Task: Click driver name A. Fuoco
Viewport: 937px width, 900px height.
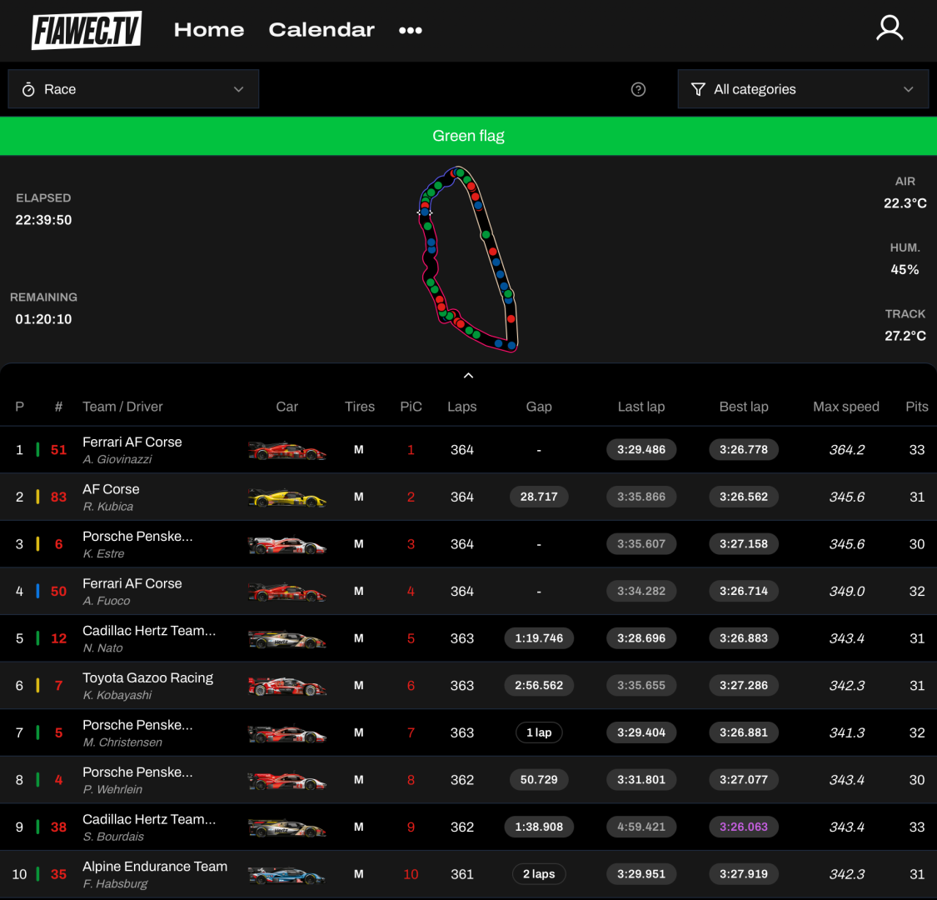Action: click(107, 601)
